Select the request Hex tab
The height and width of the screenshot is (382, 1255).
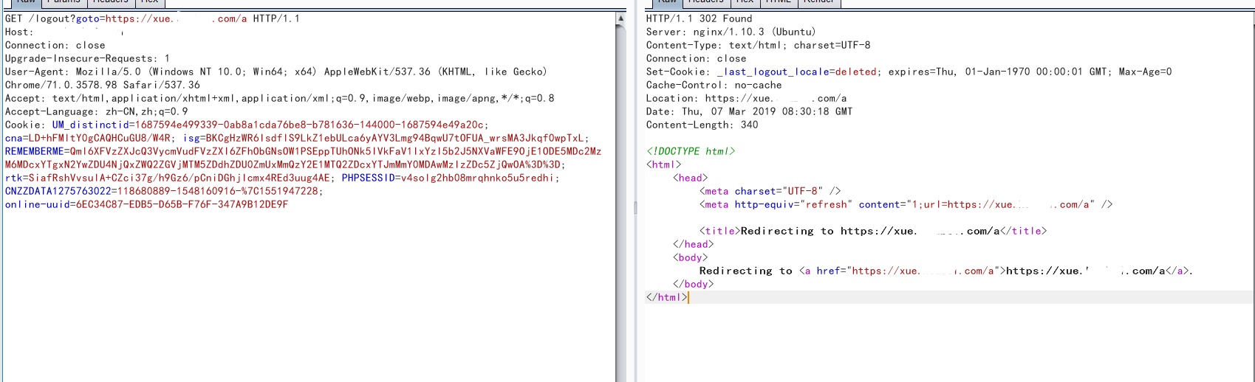(x=149, y=2)
